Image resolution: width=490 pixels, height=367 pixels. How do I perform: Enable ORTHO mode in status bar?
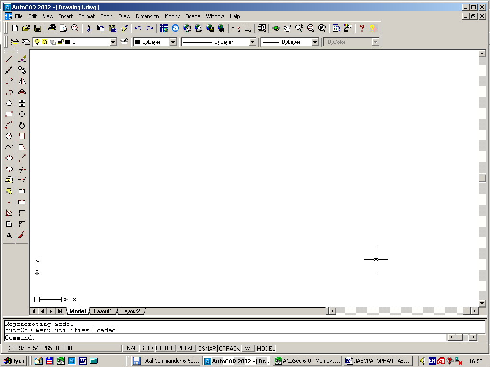[165, 348]
